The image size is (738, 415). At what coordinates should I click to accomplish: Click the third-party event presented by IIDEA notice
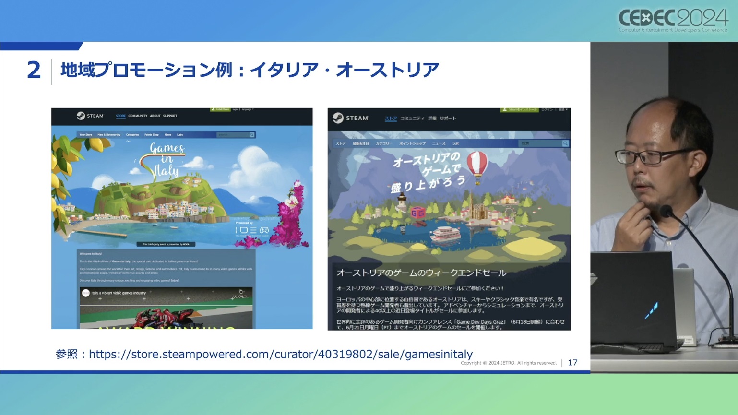(x=166, y=244)
